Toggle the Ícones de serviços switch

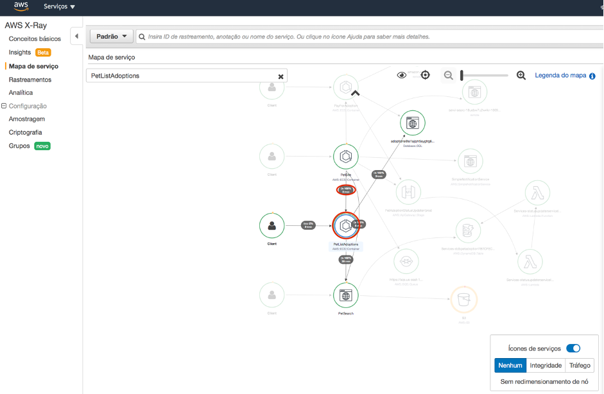573,348
